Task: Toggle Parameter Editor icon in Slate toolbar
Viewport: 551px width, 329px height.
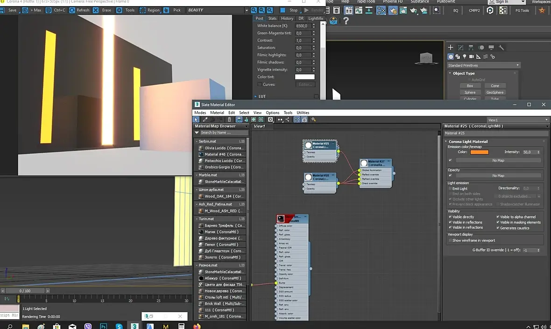Action: 304,120
